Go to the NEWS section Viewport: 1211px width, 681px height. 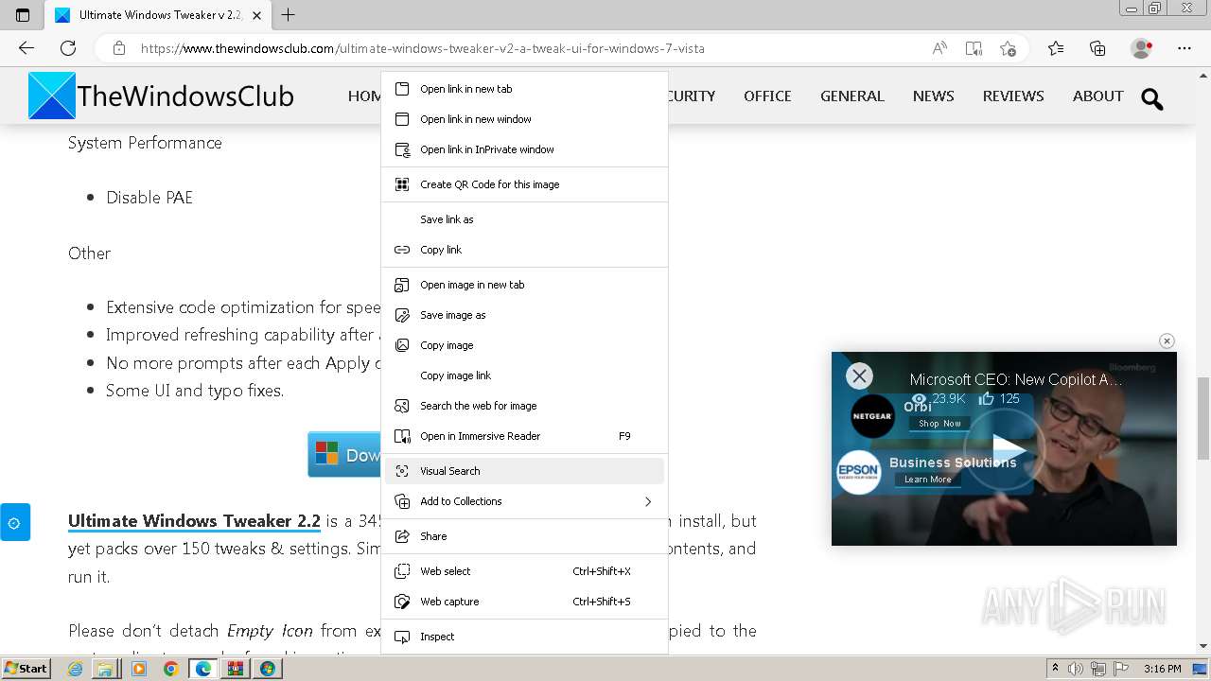coord(933,96)
